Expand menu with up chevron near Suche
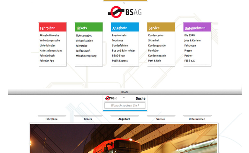This screenshot has height=153, width=249. (124, 98)
